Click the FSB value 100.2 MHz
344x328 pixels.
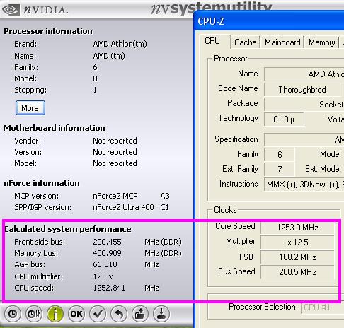[x=297, y=257]
